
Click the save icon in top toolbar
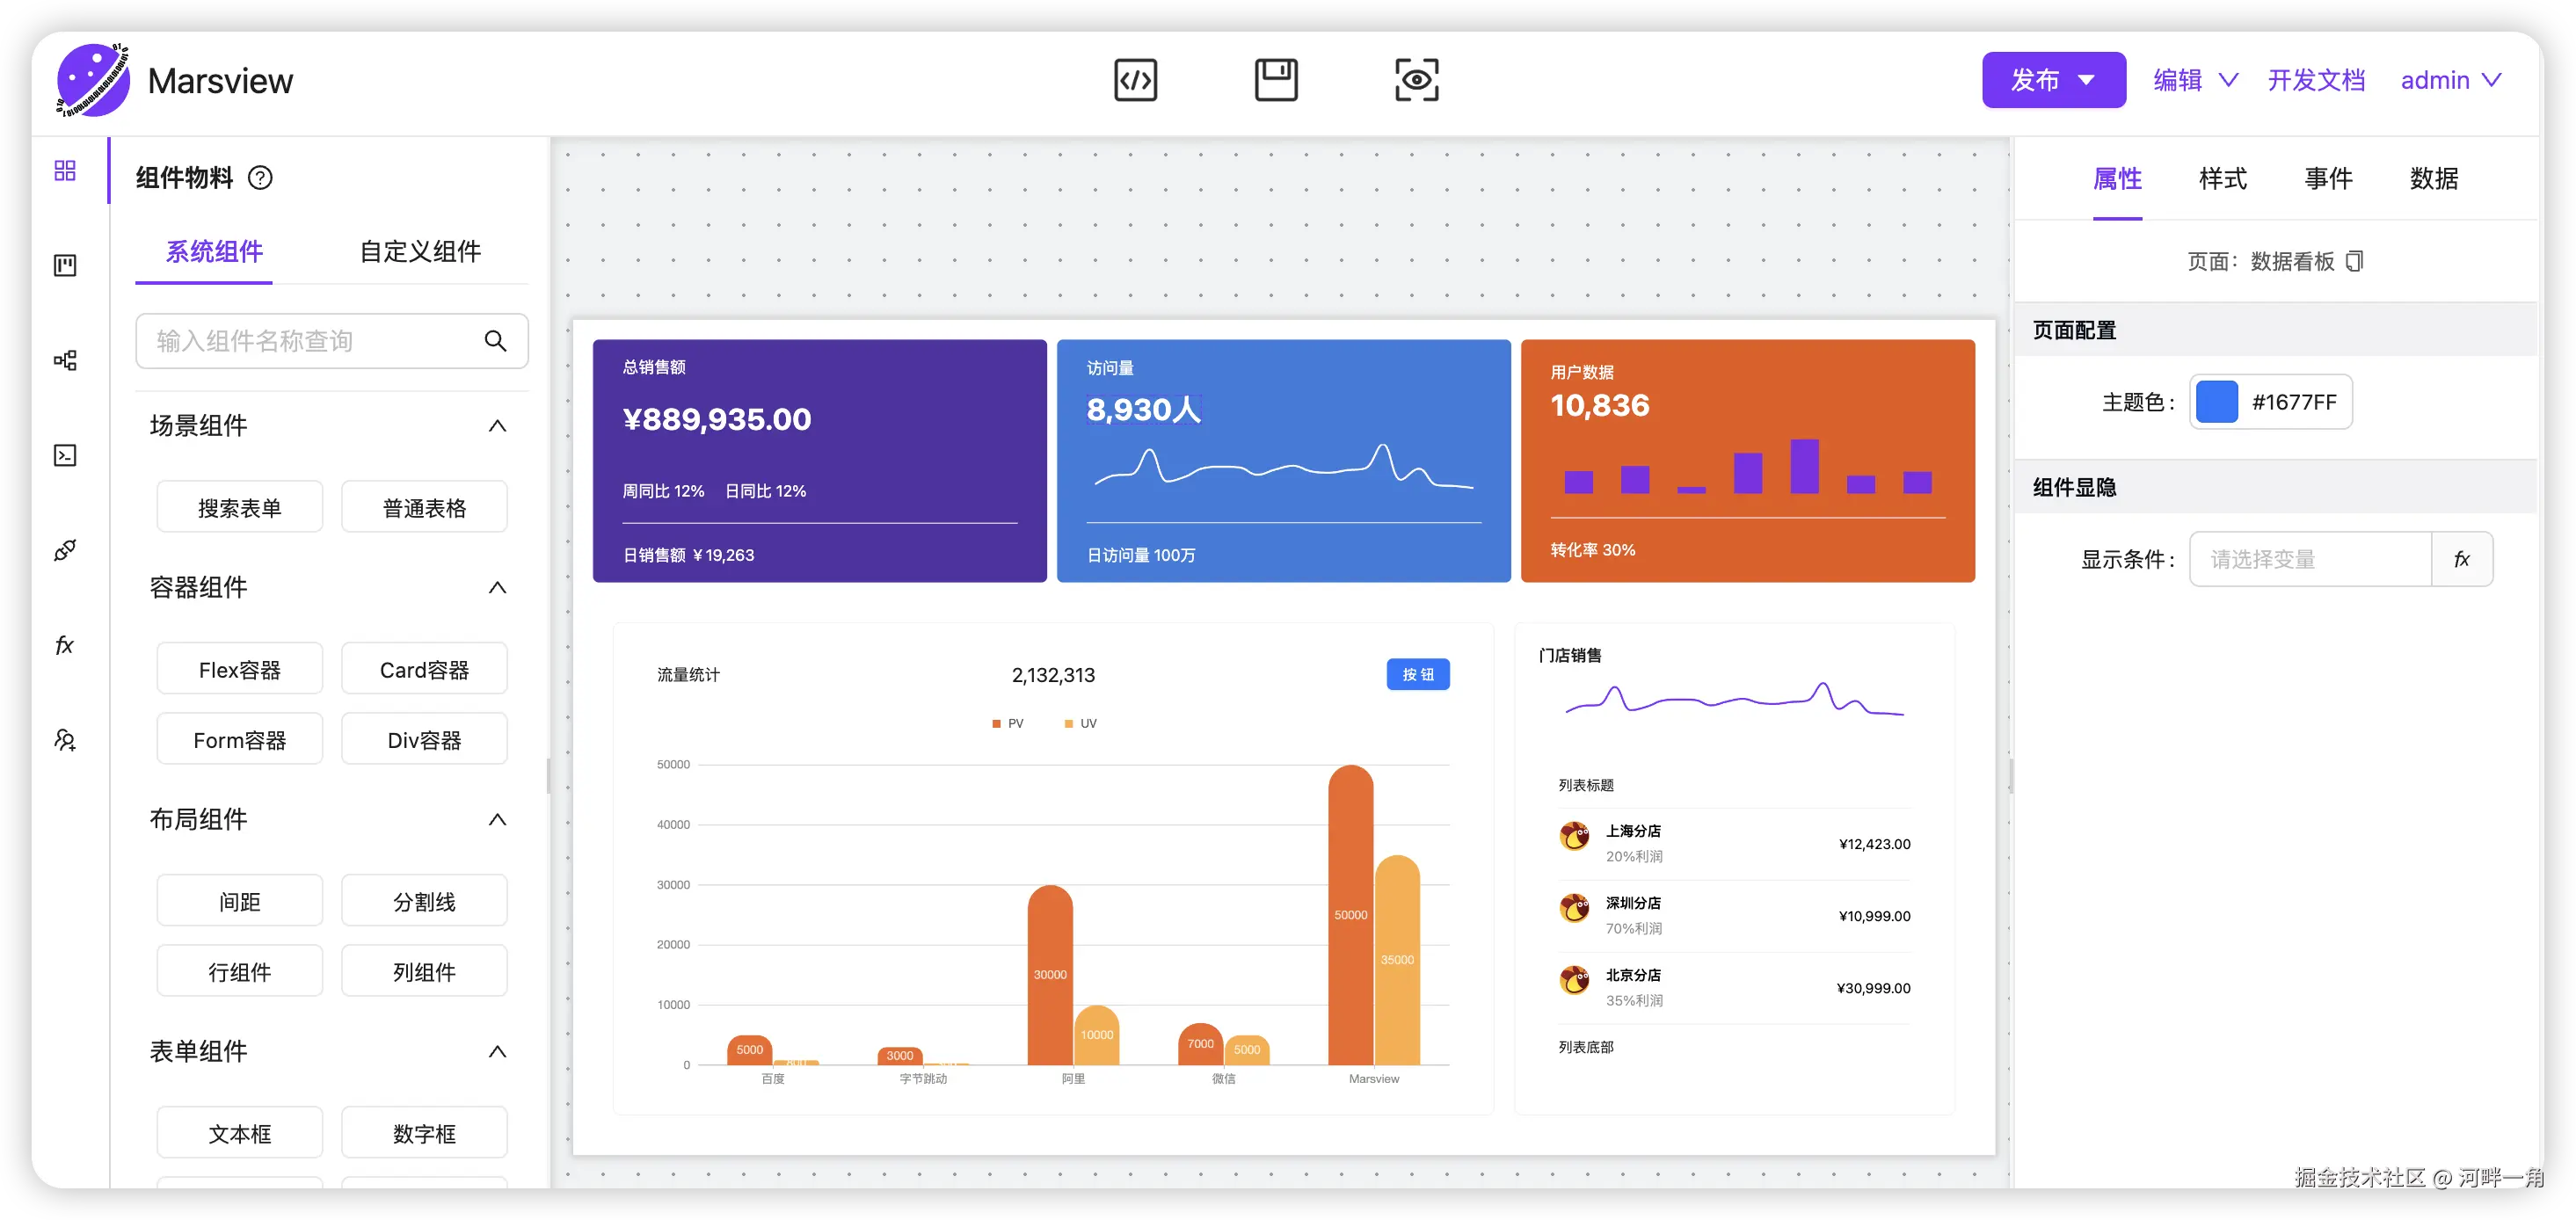(x=1276, y=80)
